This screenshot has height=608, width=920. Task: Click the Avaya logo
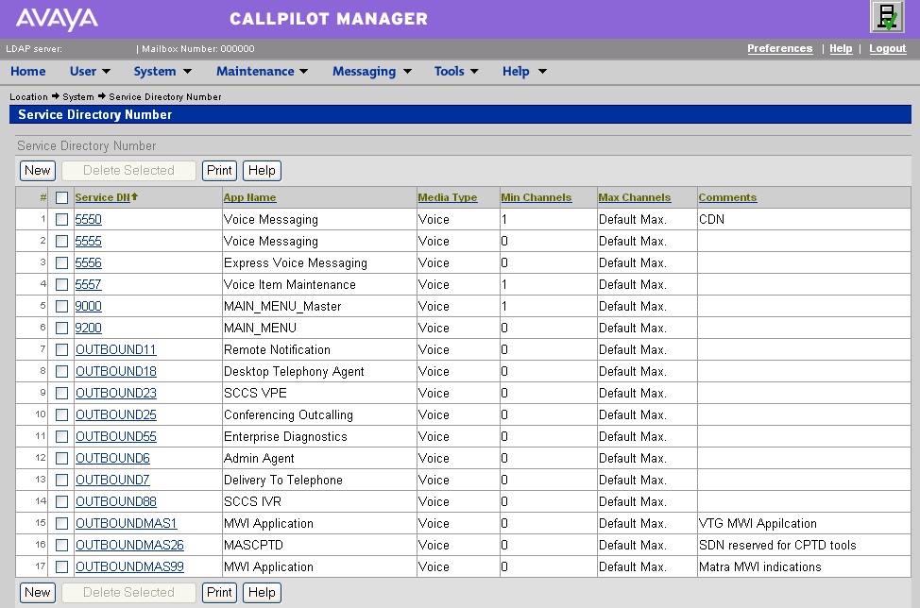(x=57, y=19)
